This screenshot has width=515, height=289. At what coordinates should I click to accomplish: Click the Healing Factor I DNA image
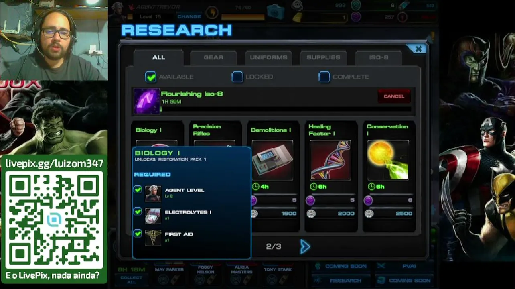tap(330, 160)
